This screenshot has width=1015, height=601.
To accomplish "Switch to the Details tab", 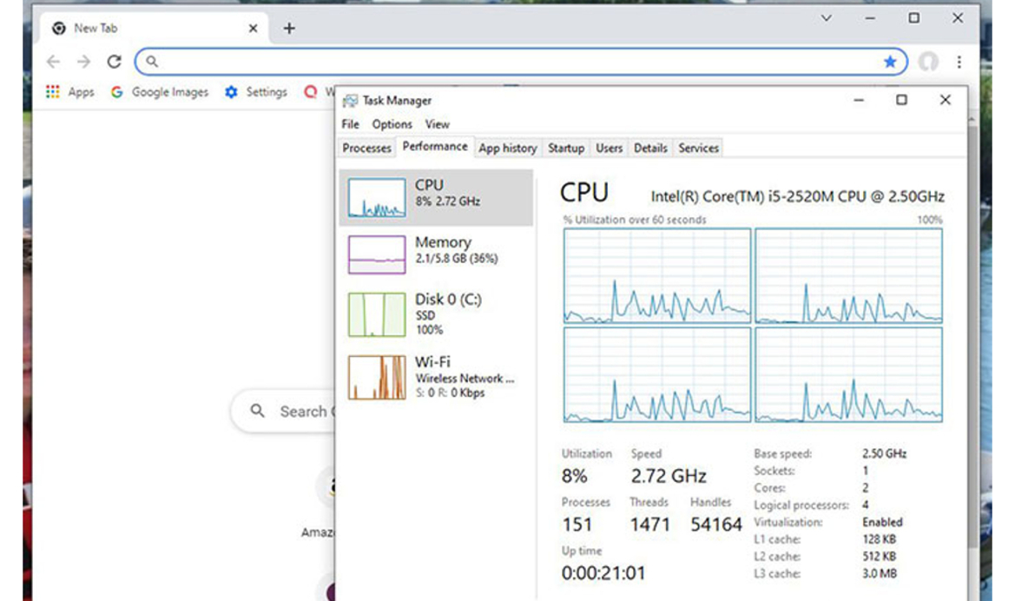I will click(650, 149).
